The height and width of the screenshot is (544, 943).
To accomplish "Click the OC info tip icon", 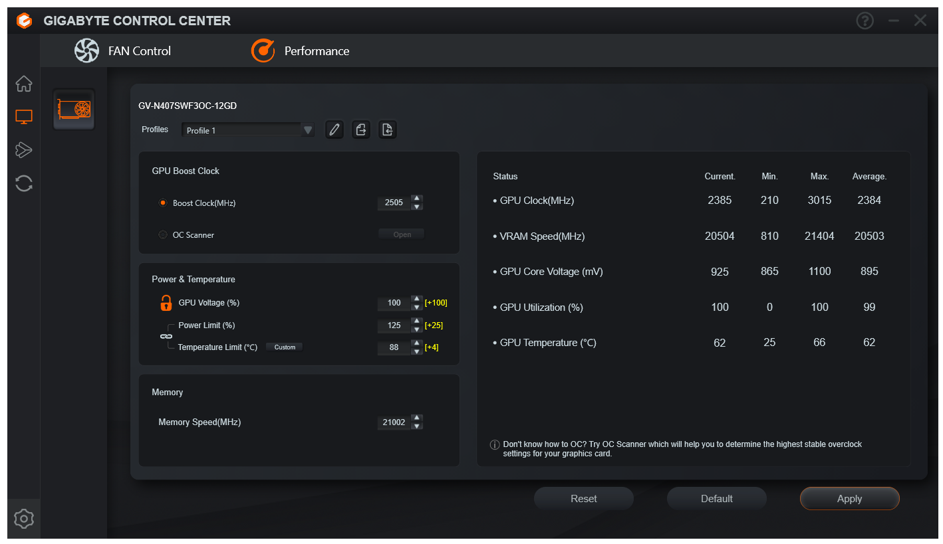I will 495,444.
